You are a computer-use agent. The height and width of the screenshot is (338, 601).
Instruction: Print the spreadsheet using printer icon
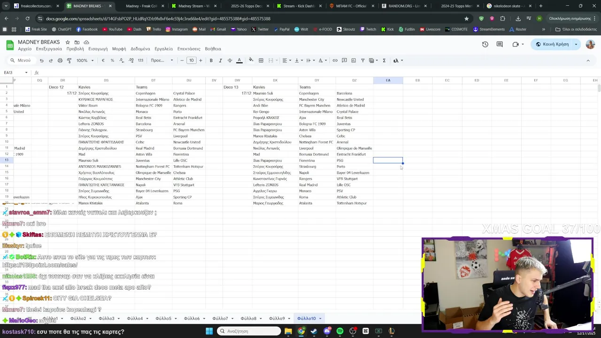pyautogui.click(x=60, y=61)
